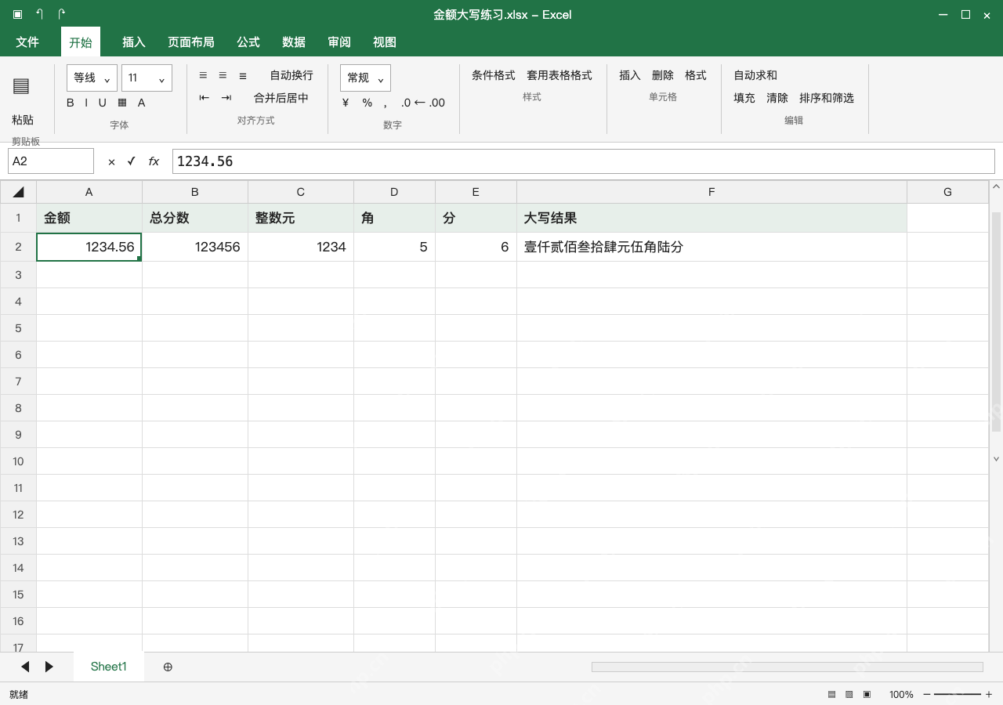Open the 排序和筛选 sort and filter menu
This screenshot has width=1003, height=705.
coord(827,98)
